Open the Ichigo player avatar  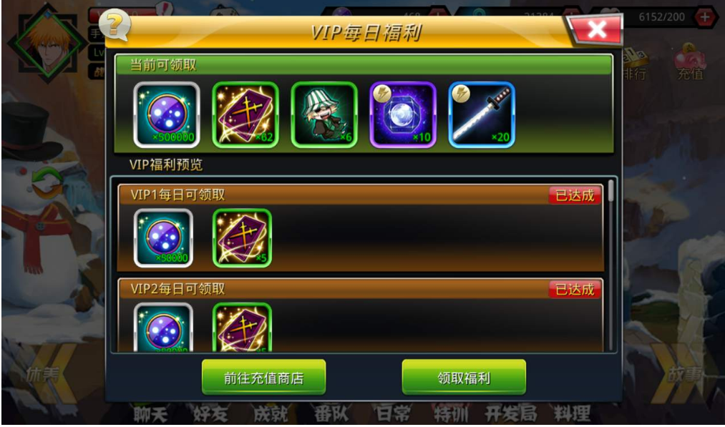[48, 45]
